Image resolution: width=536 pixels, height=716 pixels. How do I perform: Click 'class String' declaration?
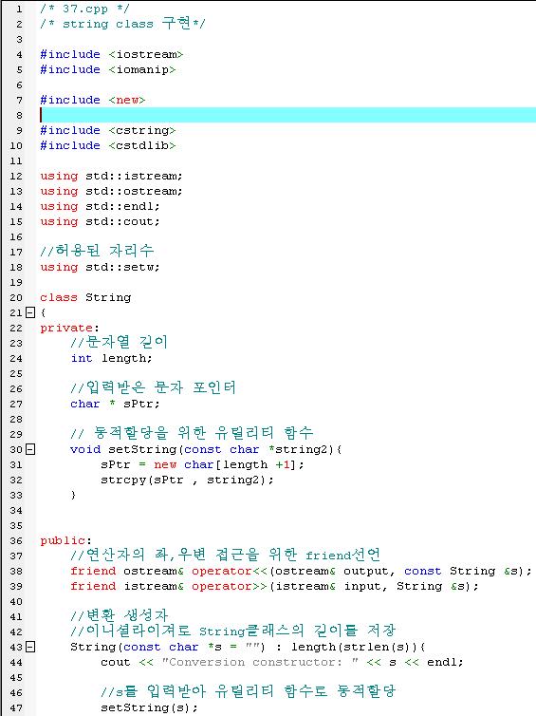pyautogui.click(x=85, y=297)
